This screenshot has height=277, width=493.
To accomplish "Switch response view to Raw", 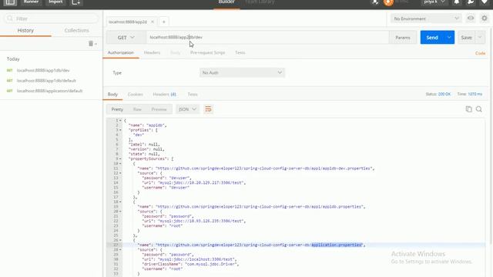I will coord(137,109).
